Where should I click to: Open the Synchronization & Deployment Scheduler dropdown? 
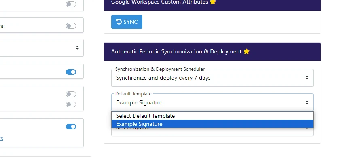212,78
